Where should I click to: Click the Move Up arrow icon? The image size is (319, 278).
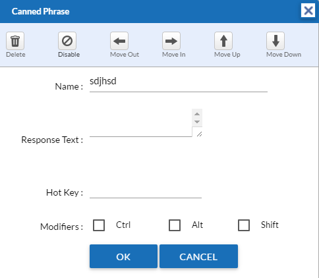coord(223,41)
